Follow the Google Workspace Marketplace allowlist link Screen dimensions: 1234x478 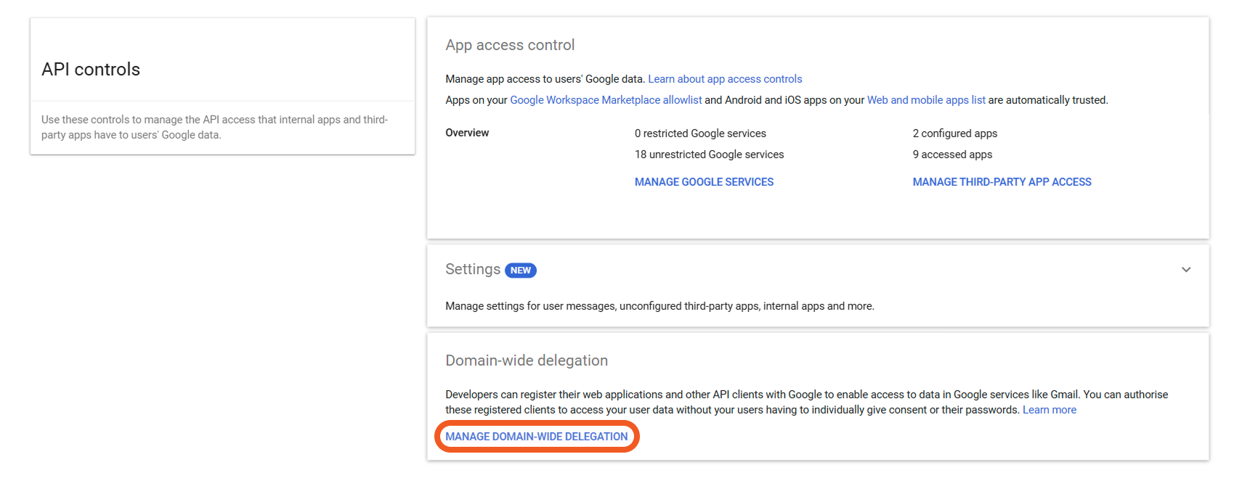pos(606,100)
